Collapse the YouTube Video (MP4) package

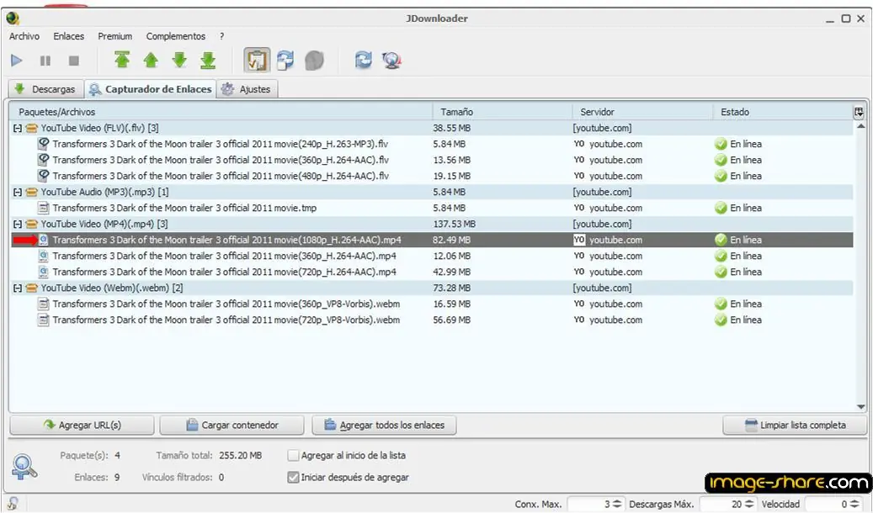[x=18, y=225]
